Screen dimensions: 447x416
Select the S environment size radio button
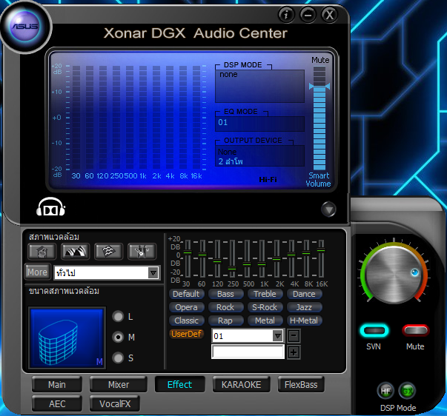point(118,358)
